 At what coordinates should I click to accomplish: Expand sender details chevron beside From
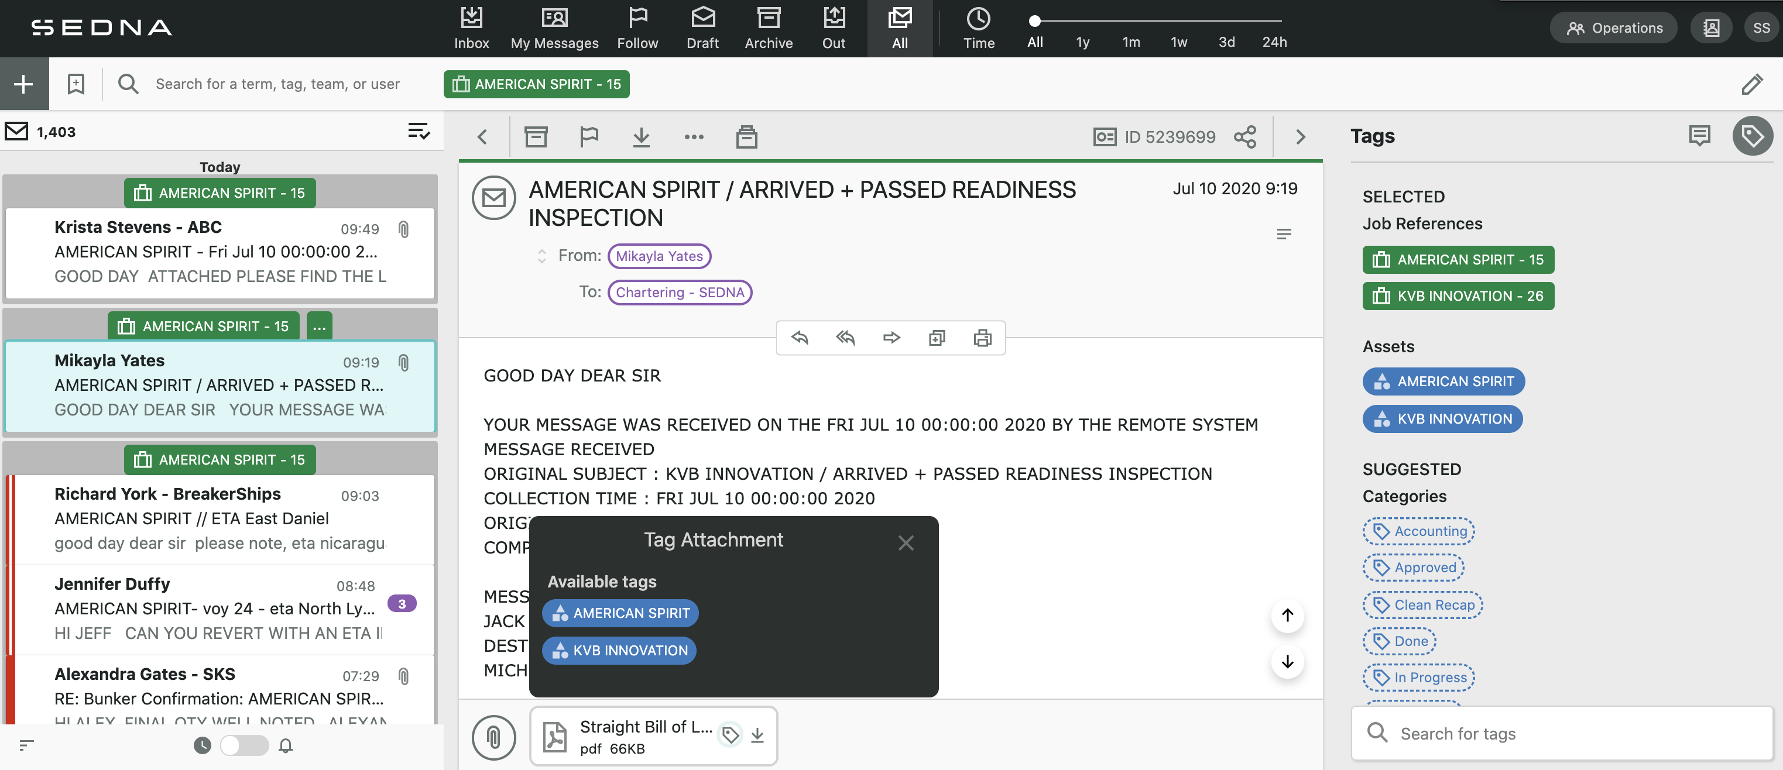pos(542,256)
